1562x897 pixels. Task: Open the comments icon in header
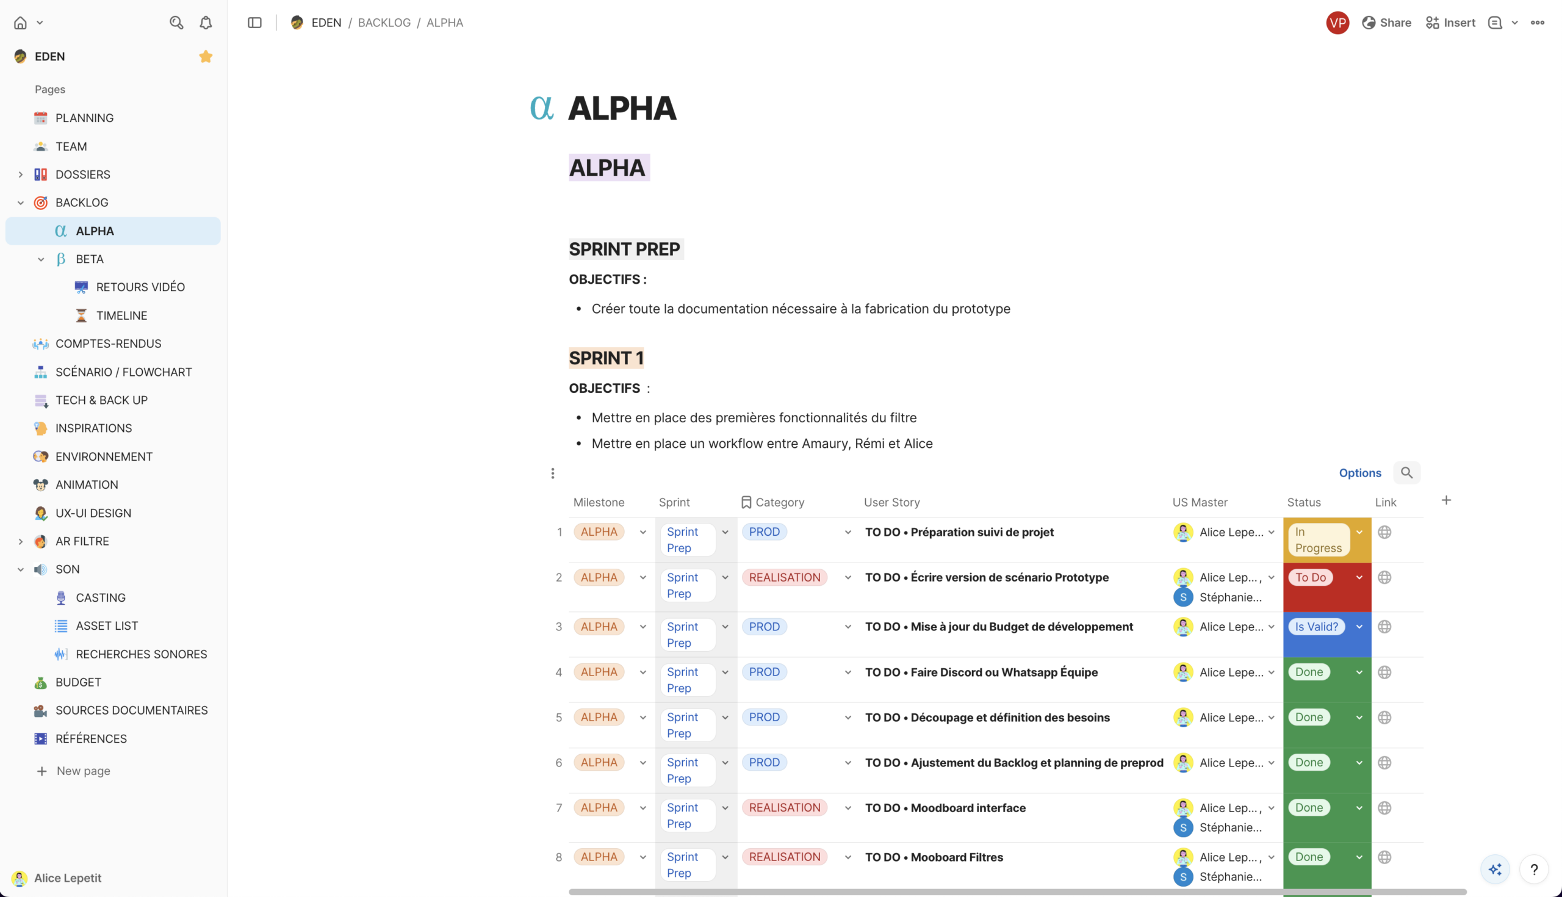pyautogui.click(x=1495, y=23)
